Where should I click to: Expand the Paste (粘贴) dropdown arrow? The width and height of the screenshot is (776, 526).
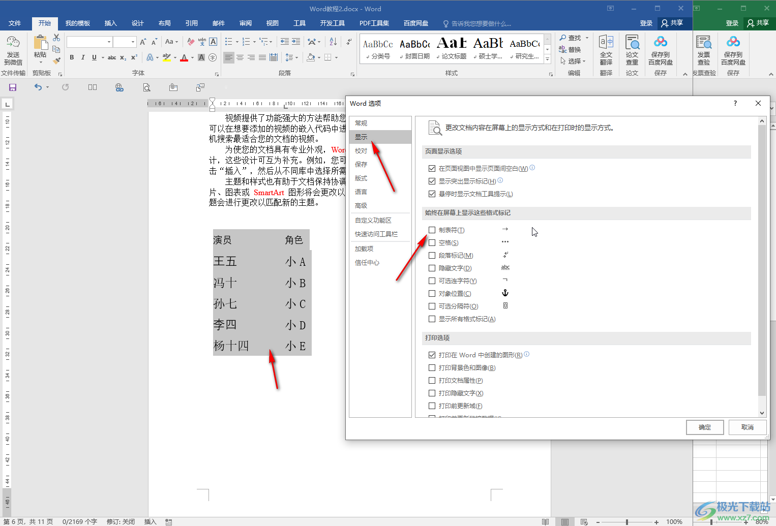click(x=41, y=63)
